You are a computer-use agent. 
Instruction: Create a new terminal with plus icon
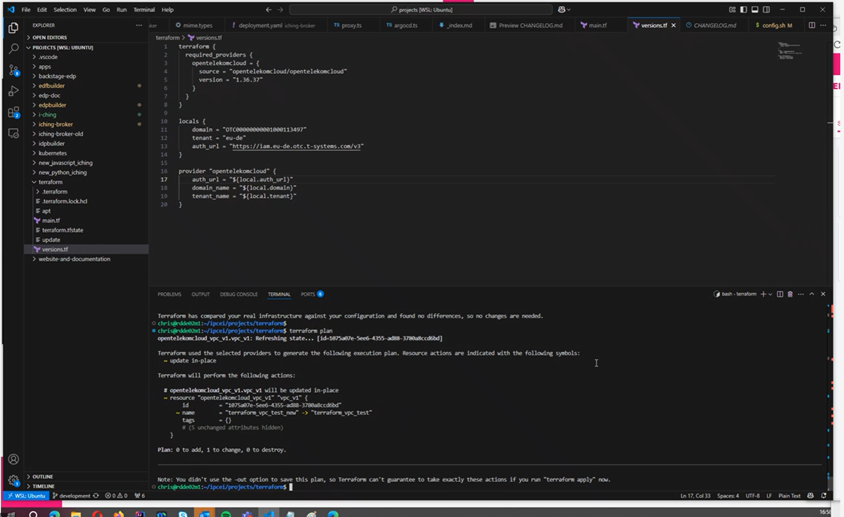click(x=763, y=294)
